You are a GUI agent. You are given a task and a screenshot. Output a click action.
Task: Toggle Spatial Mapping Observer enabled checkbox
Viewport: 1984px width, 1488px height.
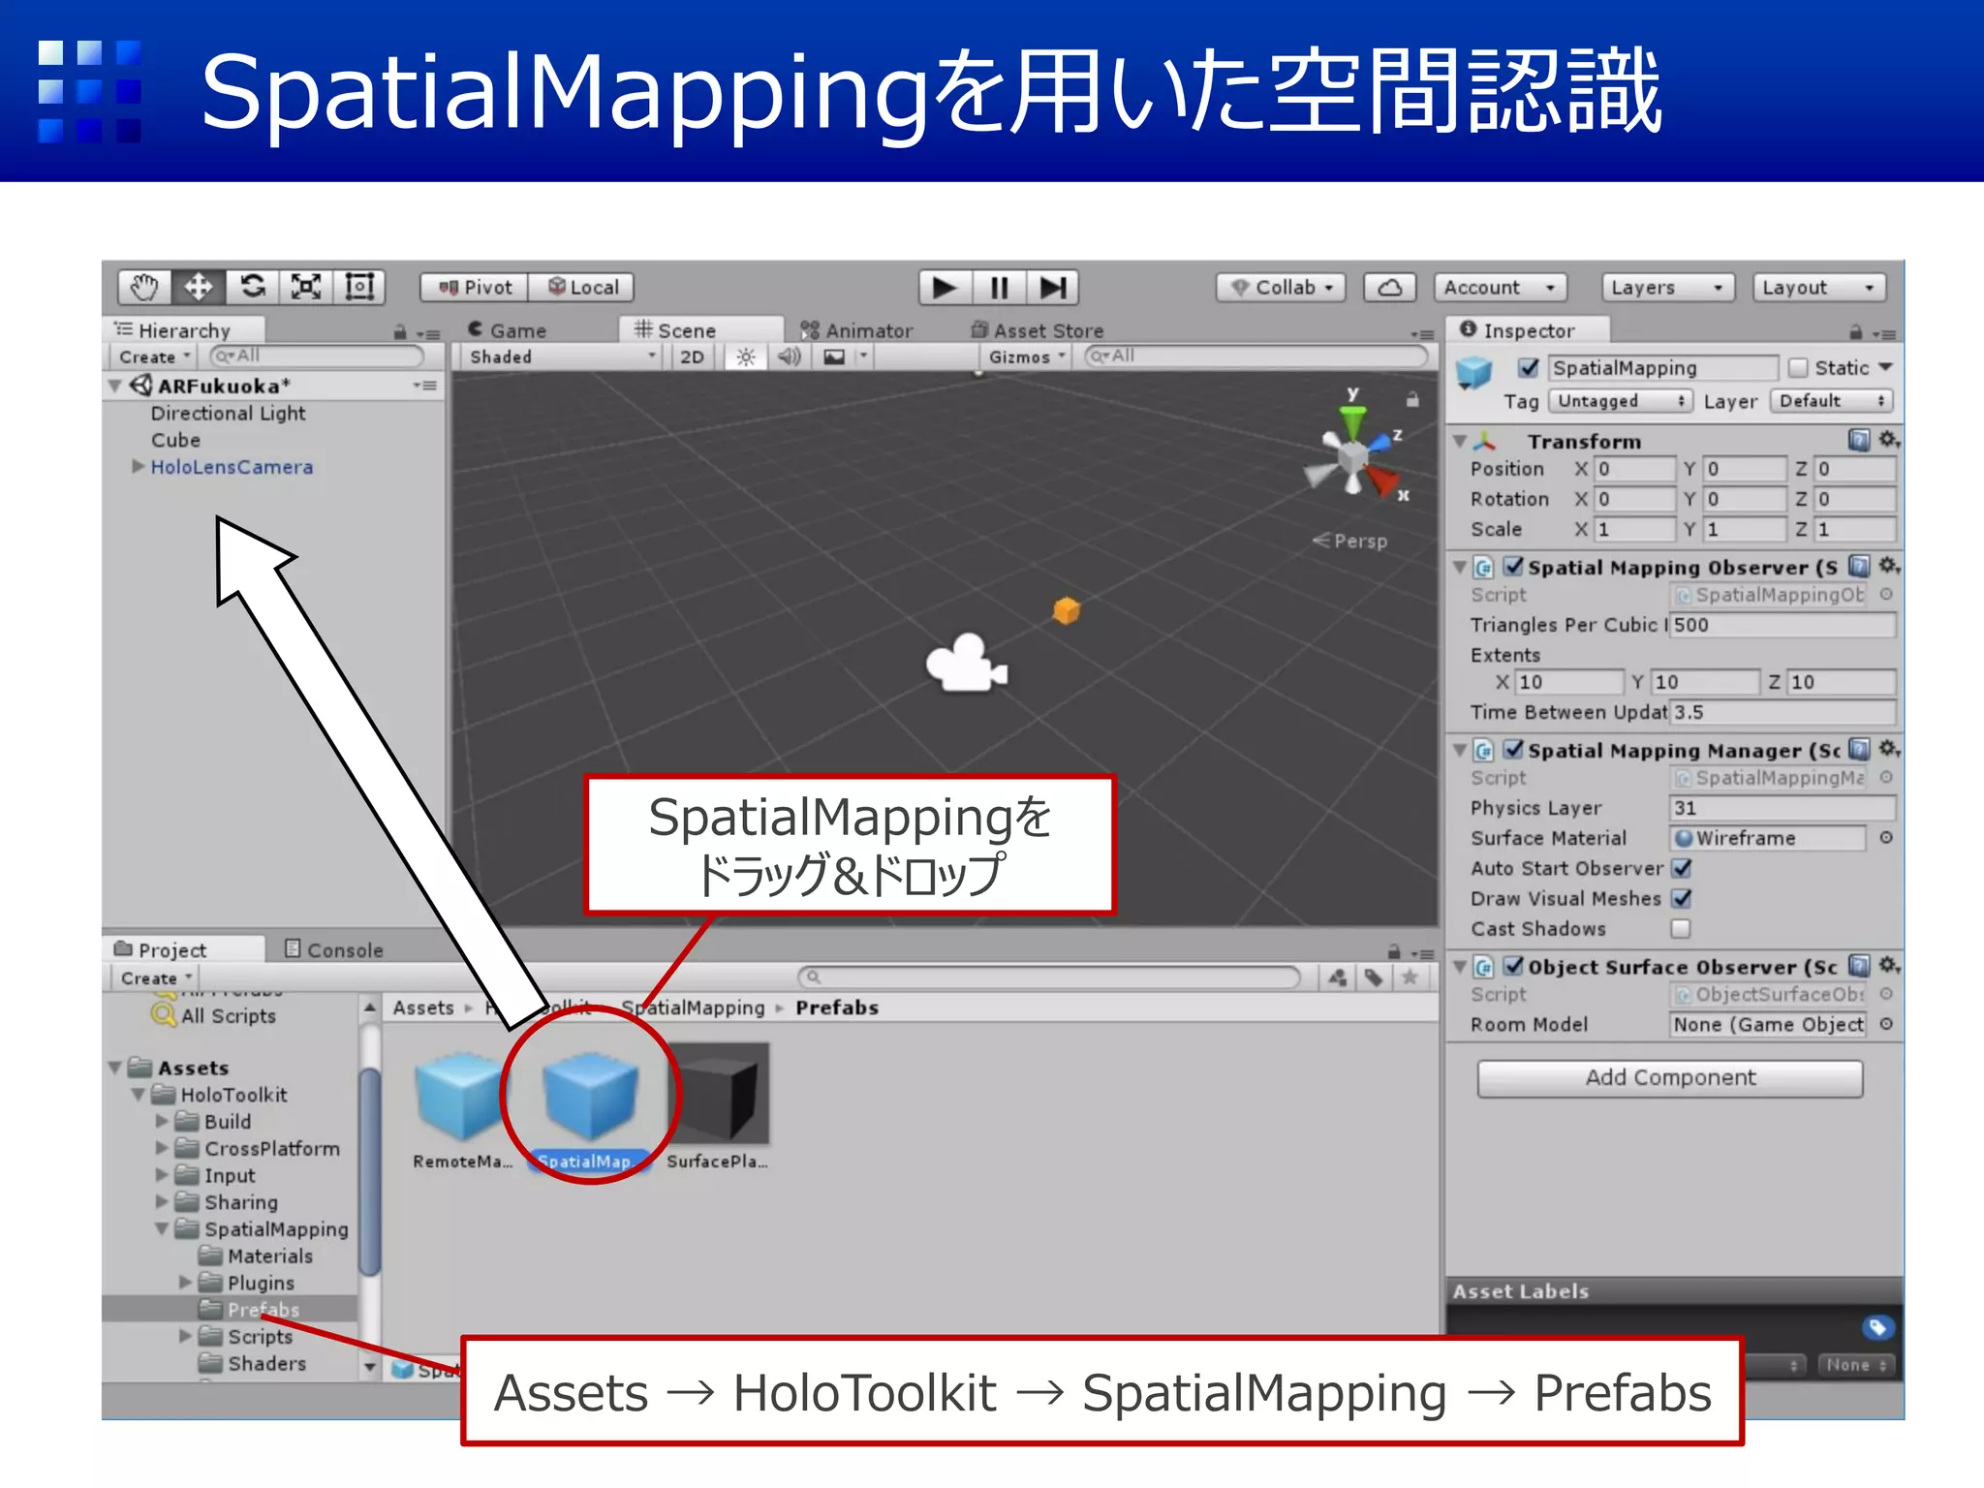click(1513, 567)
